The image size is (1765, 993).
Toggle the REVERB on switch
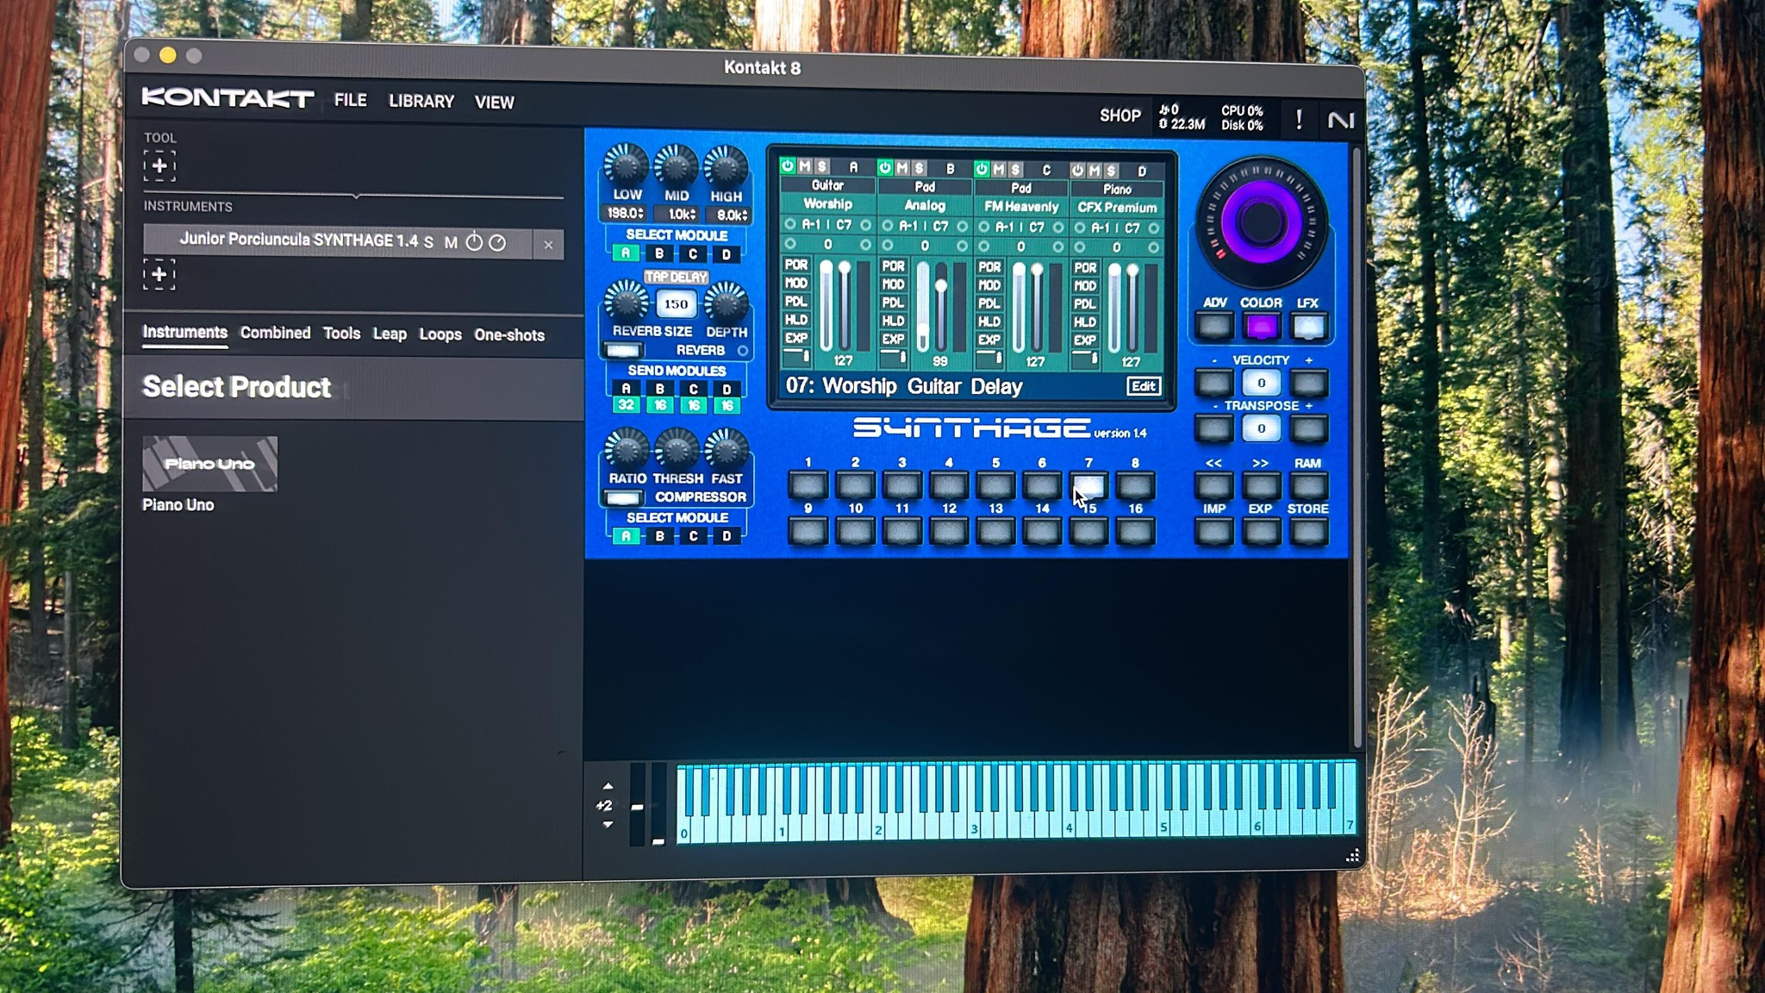coord(622,350)
